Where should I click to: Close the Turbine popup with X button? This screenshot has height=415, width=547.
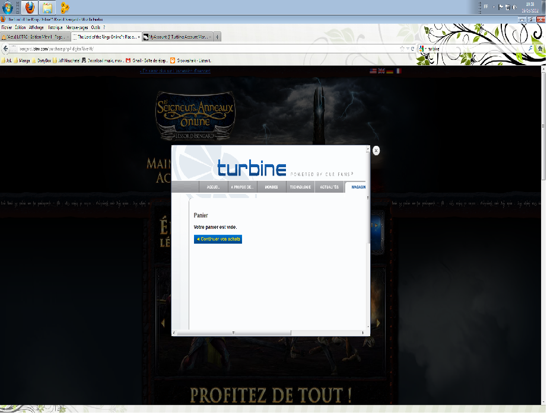[x=376, y=151]
